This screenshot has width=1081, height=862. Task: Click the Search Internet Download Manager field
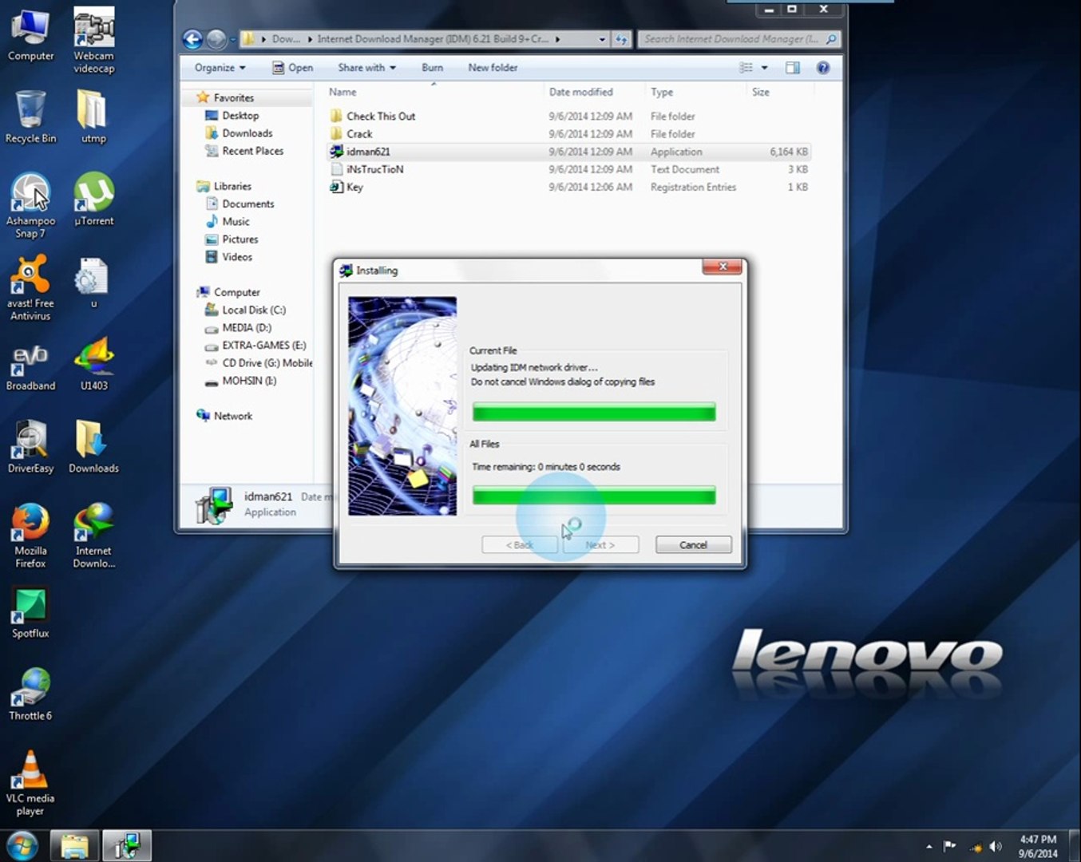coord(739,39)
